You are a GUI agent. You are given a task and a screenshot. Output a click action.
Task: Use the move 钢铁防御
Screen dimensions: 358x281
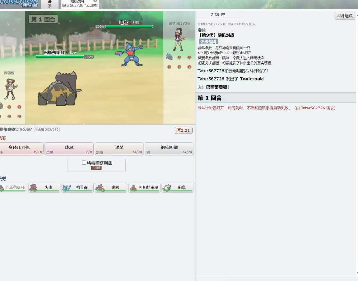click(169, 149)
